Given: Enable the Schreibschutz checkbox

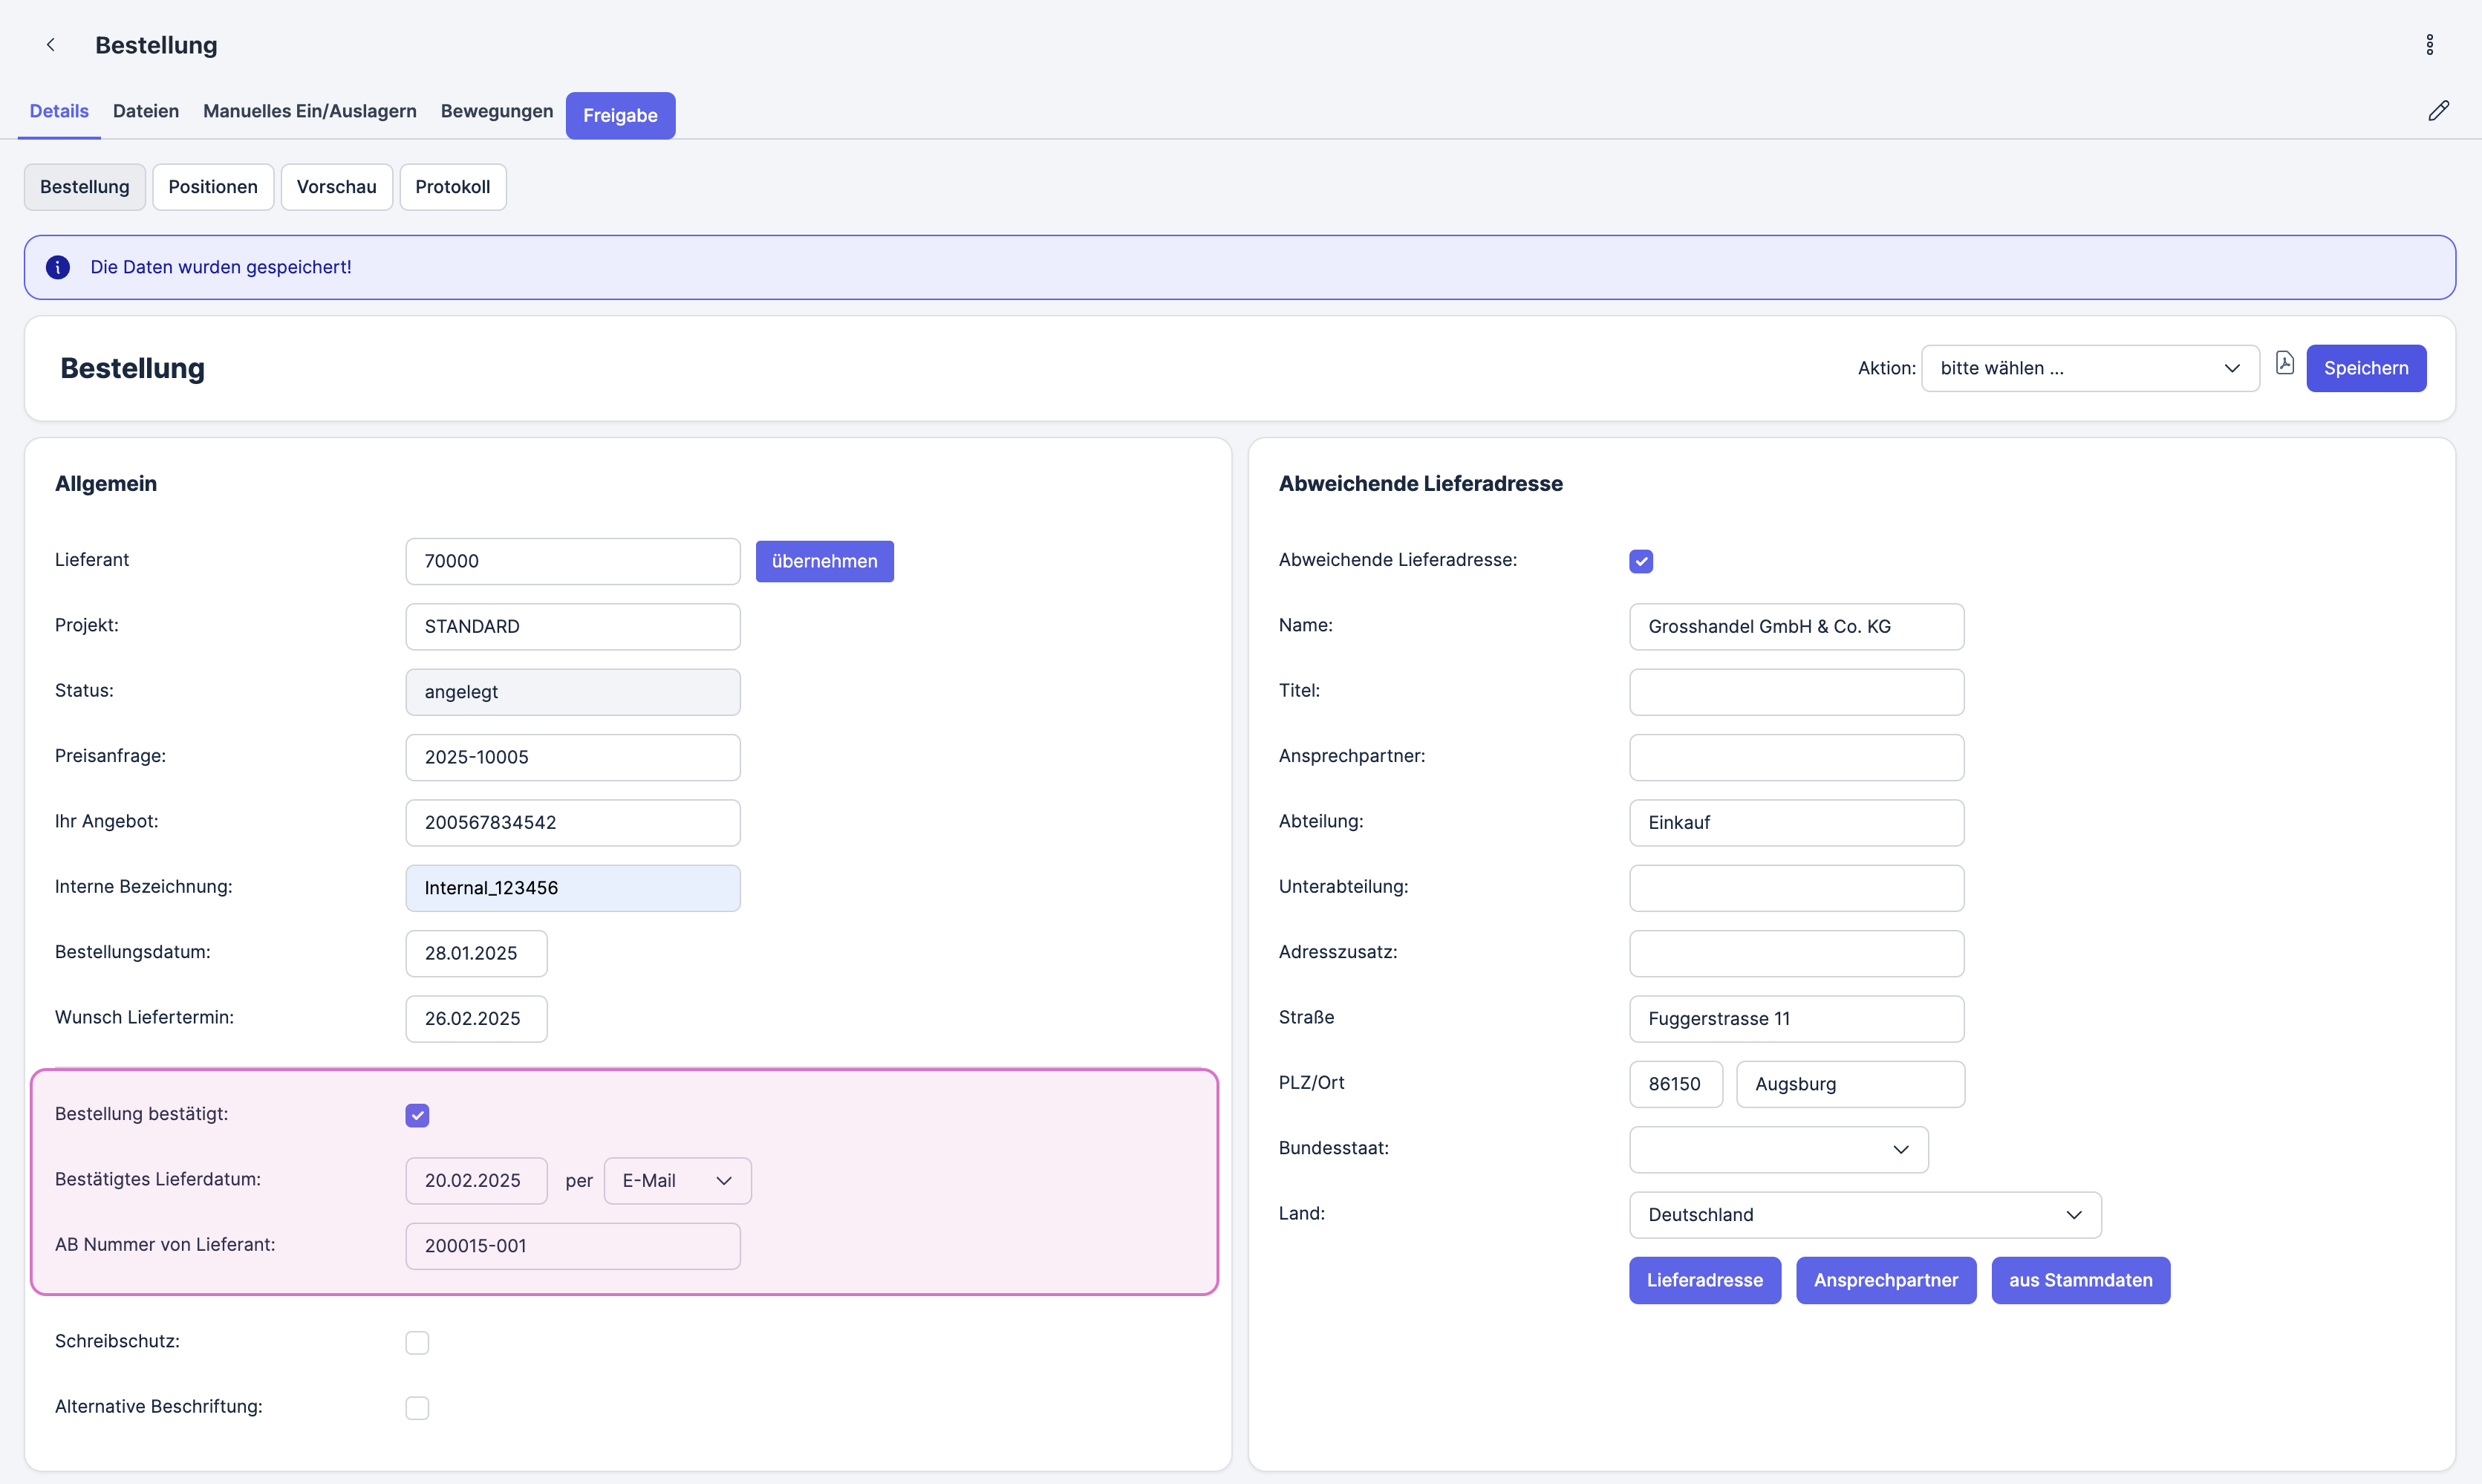Looking at the screenshot, I should 417,1342.
